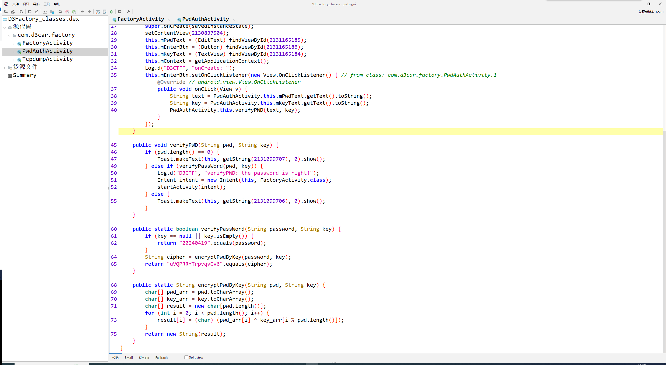Click the splitter handle between tree and editor
The width and height of the screenshot is (666, 365).
point(108,189)
